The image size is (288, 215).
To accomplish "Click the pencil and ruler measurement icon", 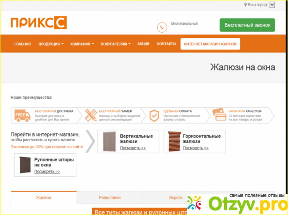I will coord(91,115).
